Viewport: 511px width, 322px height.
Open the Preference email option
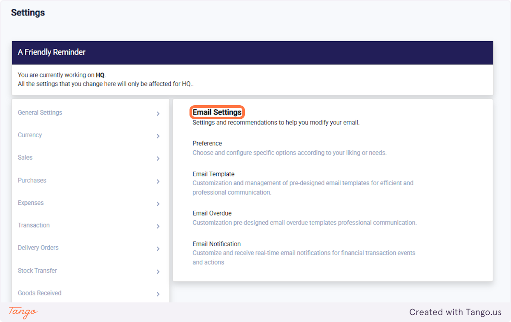(x=207, y=144)
